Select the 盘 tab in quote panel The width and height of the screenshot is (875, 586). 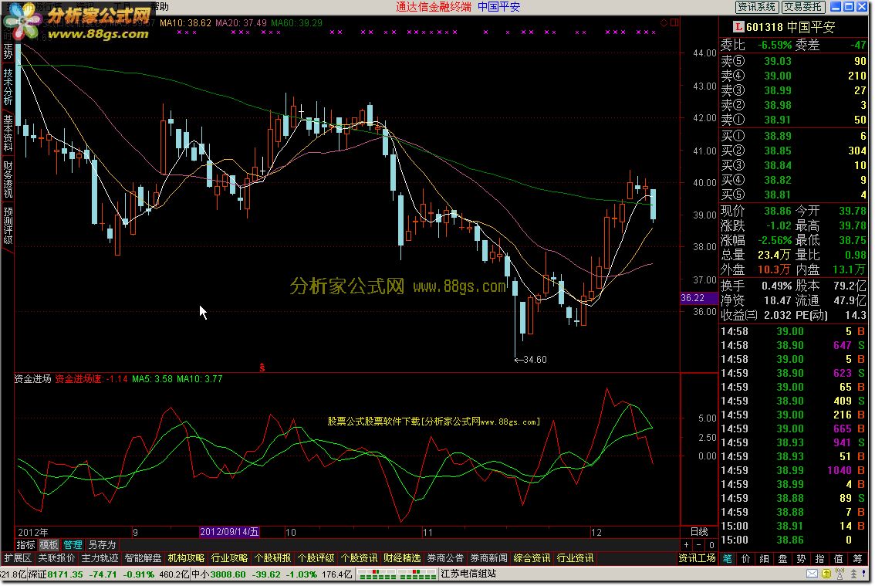pyautogui.click(x=783, y=559)
